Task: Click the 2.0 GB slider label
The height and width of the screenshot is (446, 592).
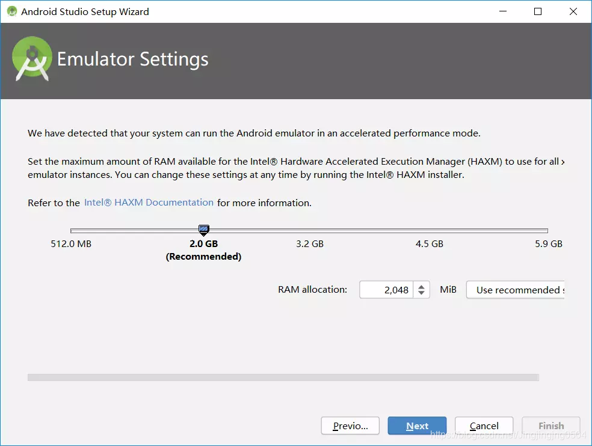Action: tap(204, 244)
